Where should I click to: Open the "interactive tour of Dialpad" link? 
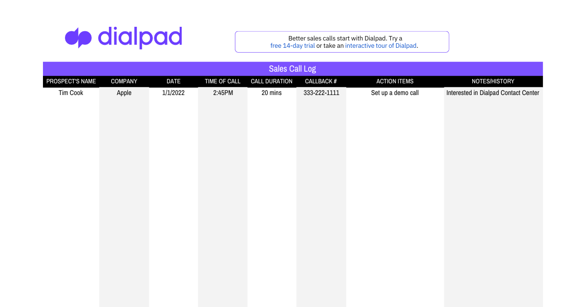pyautogui.click(x=380, y=45)
